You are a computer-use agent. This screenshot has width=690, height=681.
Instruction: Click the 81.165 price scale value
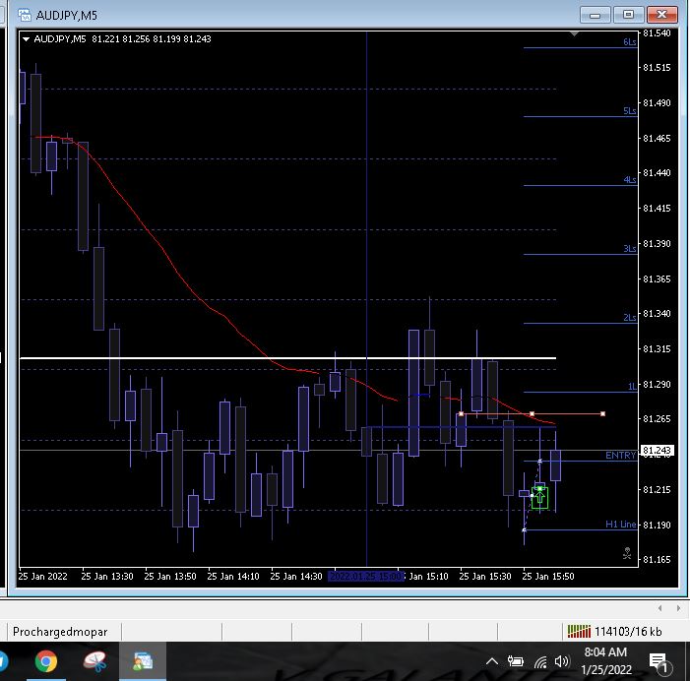657,560
